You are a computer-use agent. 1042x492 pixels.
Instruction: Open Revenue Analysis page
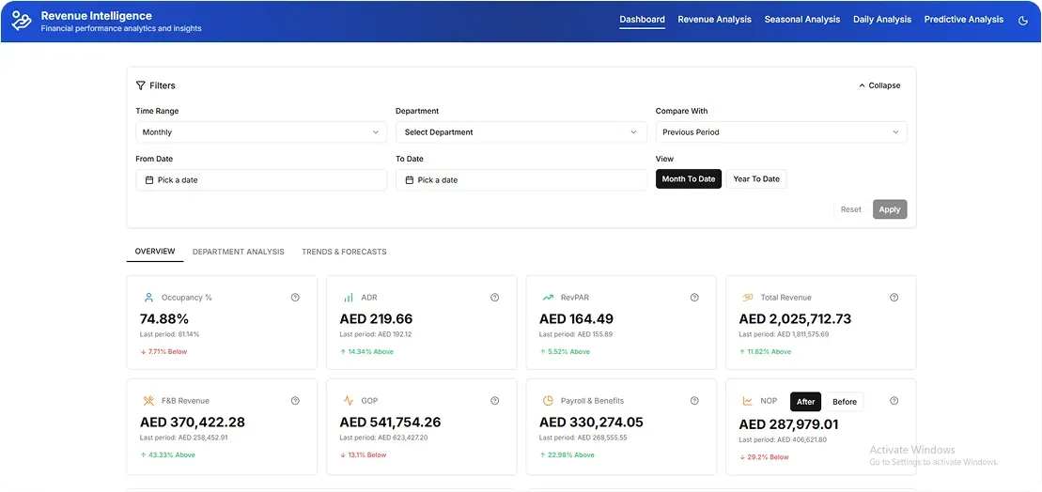tap(714, 20)
